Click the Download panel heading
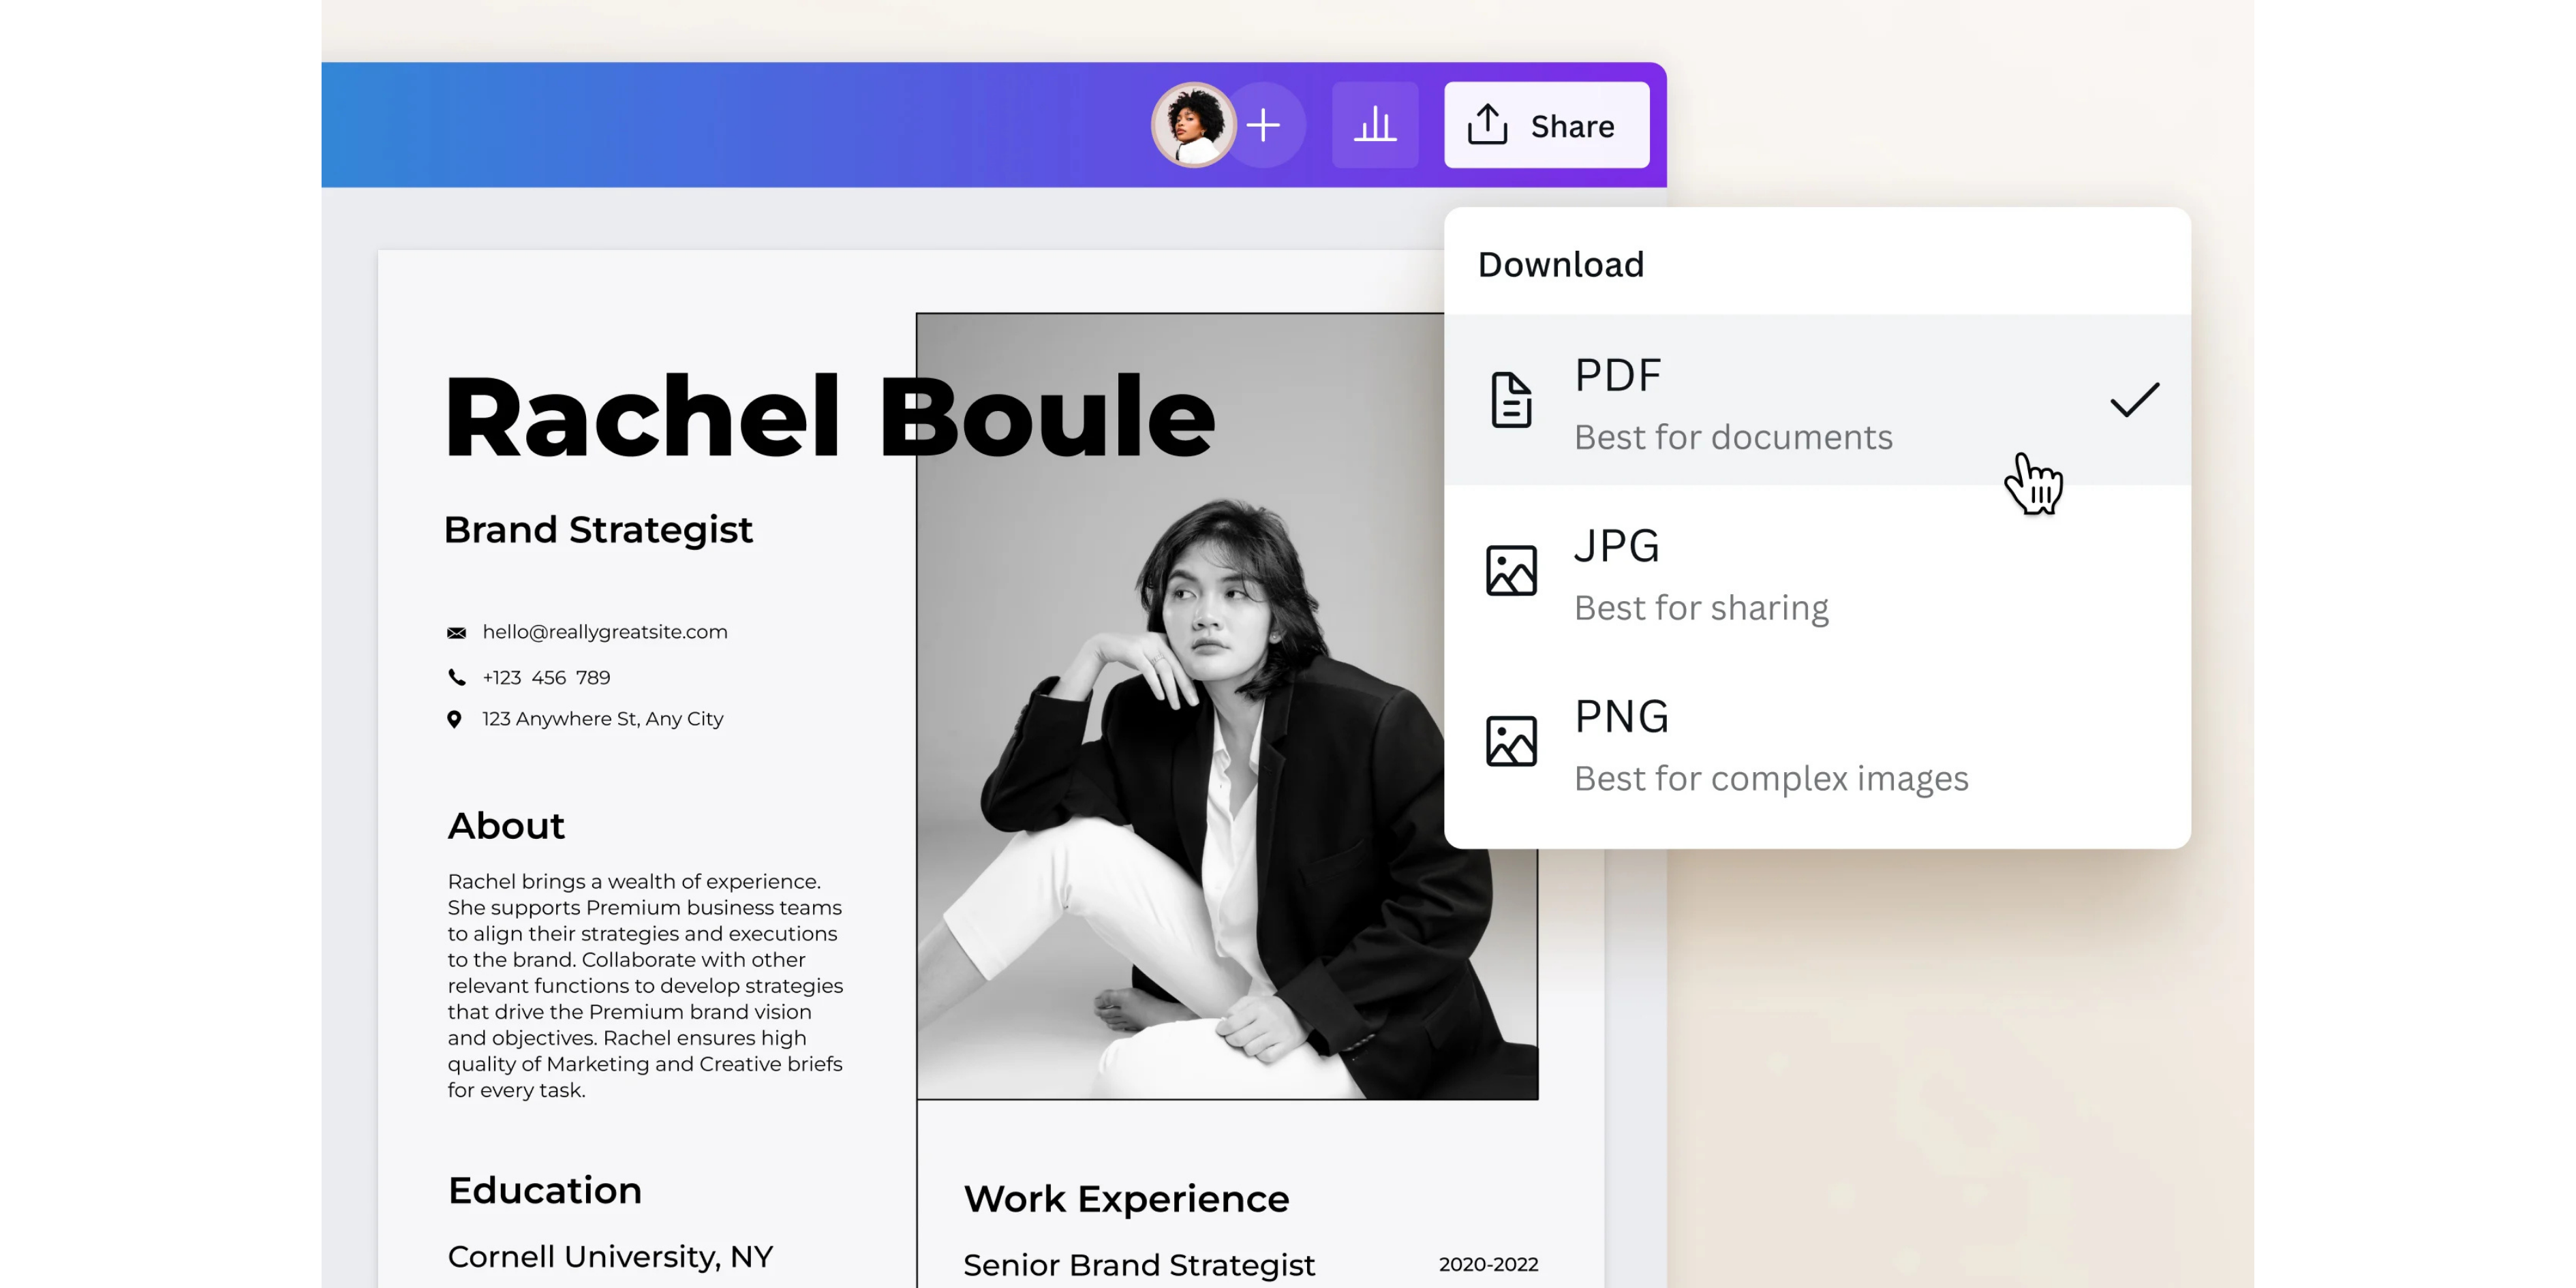 (x=1561, y=264)
